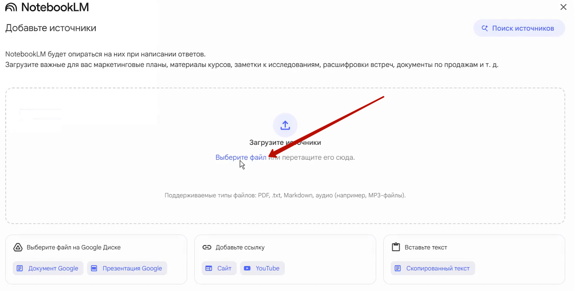Click the upload arrow icon

(285, 125)
